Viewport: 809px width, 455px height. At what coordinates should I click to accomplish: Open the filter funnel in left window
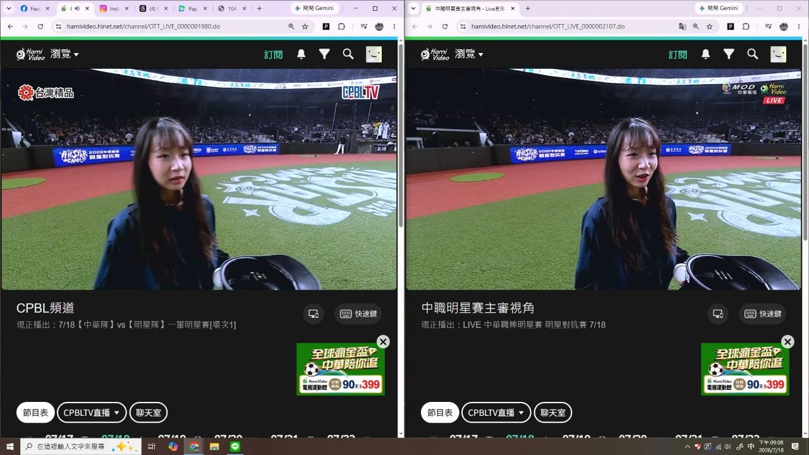pos(324,54)
